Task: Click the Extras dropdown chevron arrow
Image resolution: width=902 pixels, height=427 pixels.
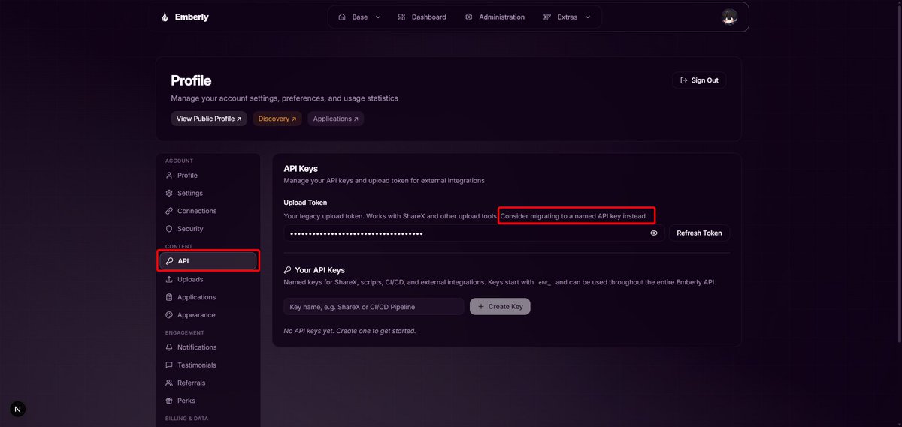Action: (x=588, y=17)
